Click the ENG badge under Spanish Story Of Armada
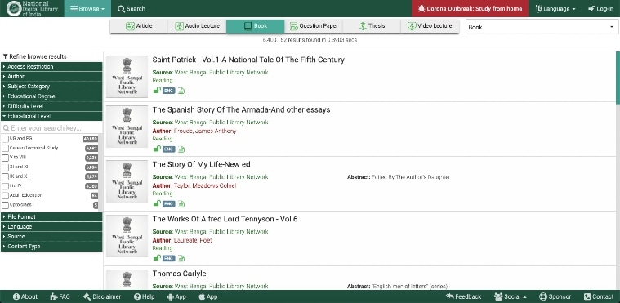The width and height of the screenshot is (620, 303). [169, 149]
